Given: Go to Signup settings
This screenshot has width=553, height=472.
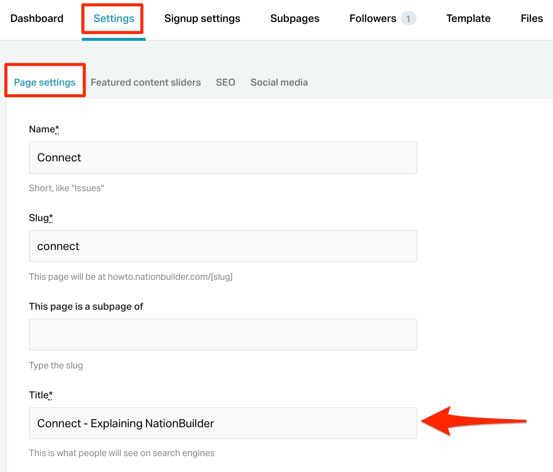Looking at the screenshot, I should click(202, 18).
